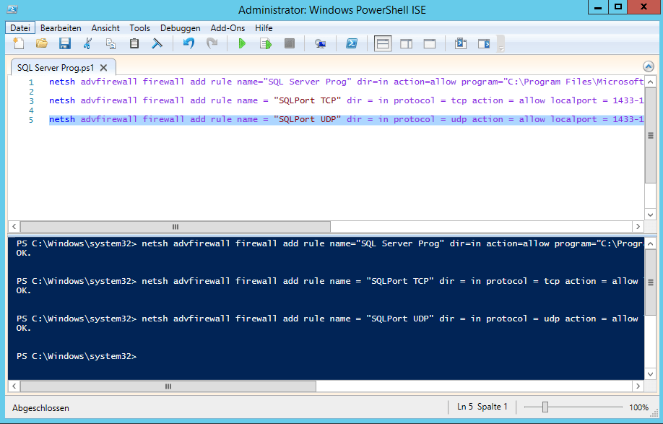Launch the PowerShell console icon in the toolbar
663x424 pixels.
point(352,44)
